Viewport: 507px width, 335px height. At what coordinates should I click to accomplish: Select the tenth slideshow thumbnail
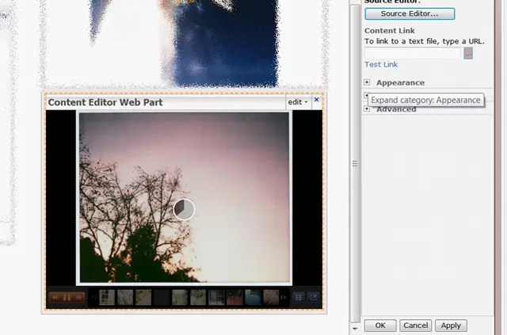click(x=271, y=297)
